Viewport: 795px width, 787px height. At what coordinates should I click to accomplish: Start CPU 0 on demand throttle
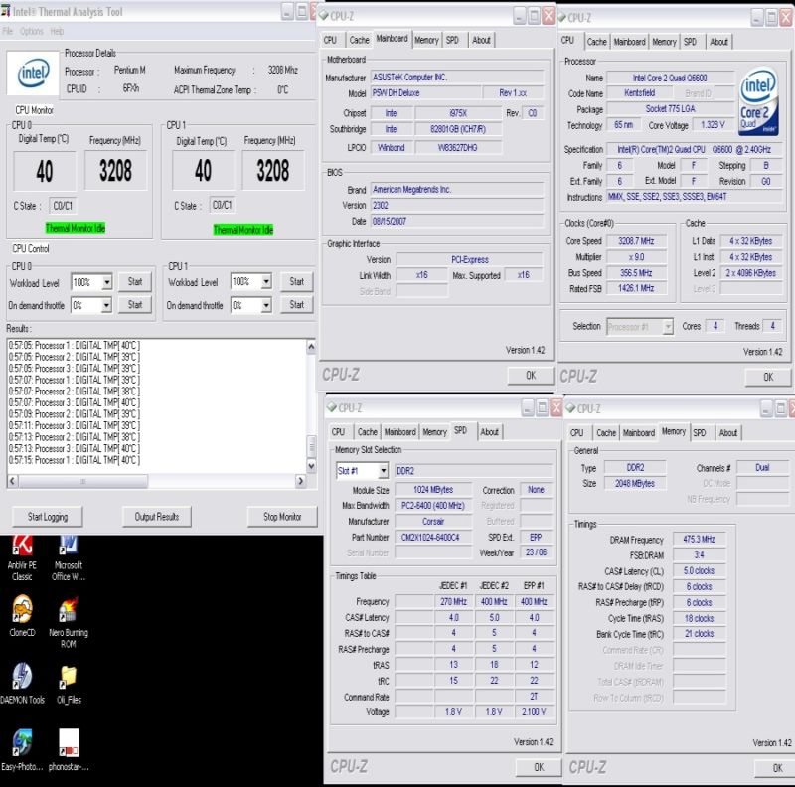(135, 305)
